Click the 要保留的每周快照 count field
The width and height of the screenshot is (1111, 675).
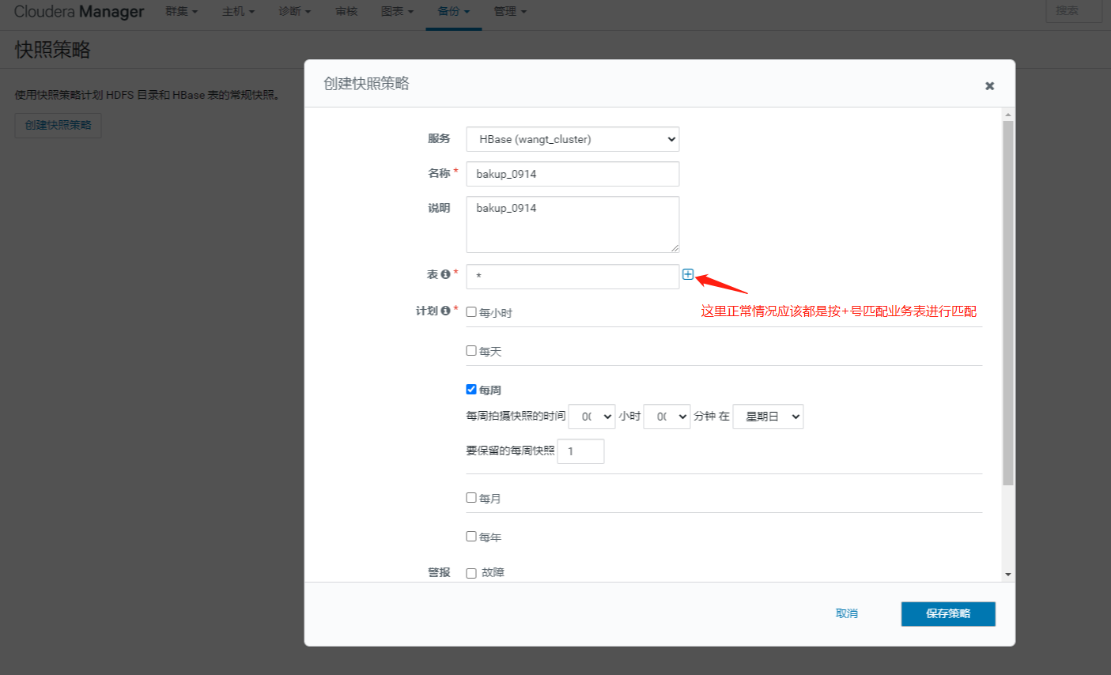580,451
